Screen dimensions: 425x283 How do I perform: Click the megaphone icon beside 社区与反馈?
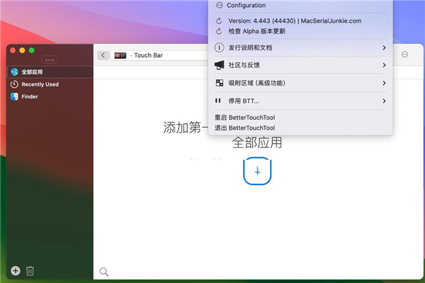click(220, 65)
